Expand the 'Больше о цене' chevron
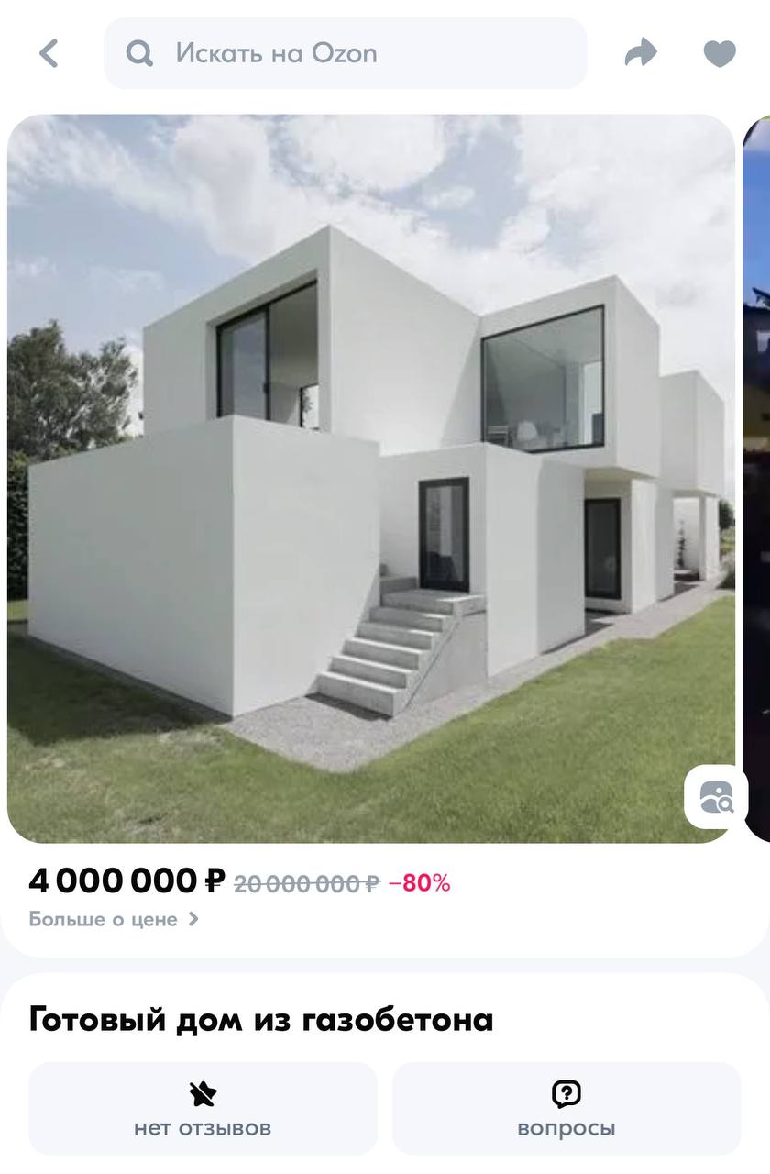Image resolution: width=770 pixels, height=1174 pixels. [192, 918]
